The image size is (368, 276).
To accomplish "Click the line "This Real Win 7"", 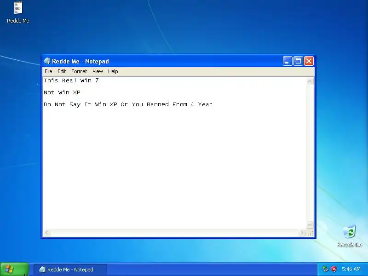I will 71,80.
